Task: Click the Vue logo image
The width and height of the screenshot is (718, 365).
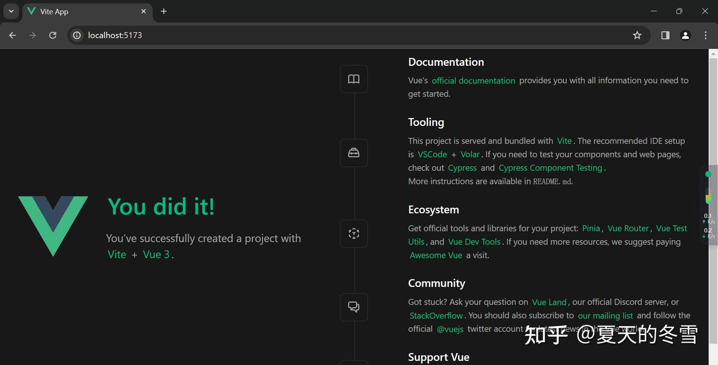Action: 53,226
